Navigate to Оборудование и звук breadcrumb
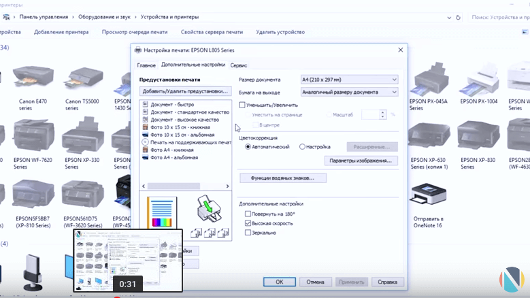 coord(104,17)
